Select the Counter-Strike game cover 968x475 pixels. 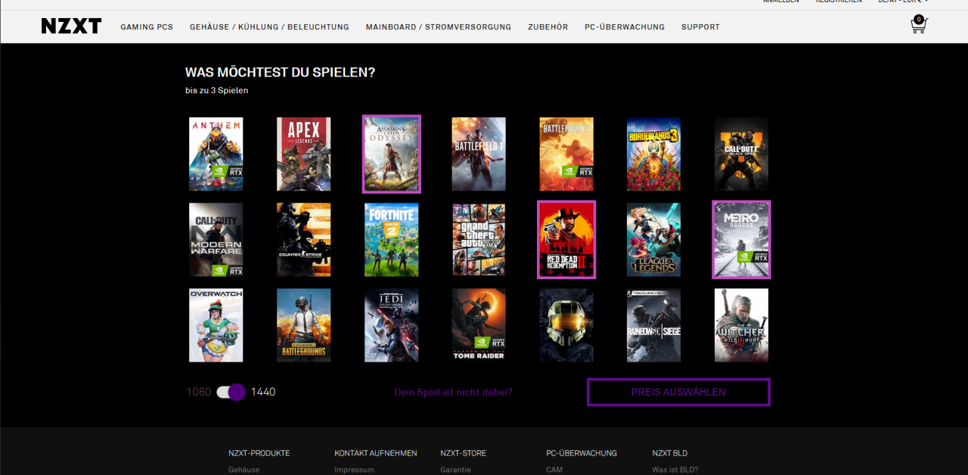coord(304,240)
